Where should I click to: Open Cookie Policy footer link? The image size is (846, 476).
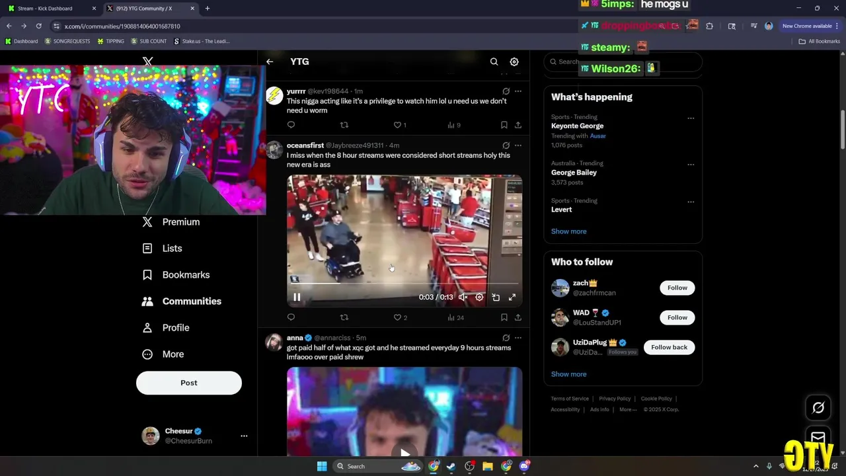click(x=656, y=399)
